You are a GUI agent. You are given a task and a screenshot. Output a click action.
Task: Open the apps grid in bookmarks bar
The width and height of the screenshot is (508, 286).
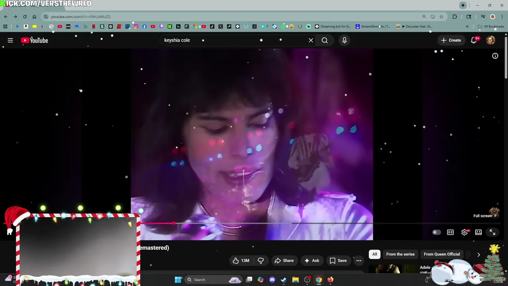(x=5, y=27)
